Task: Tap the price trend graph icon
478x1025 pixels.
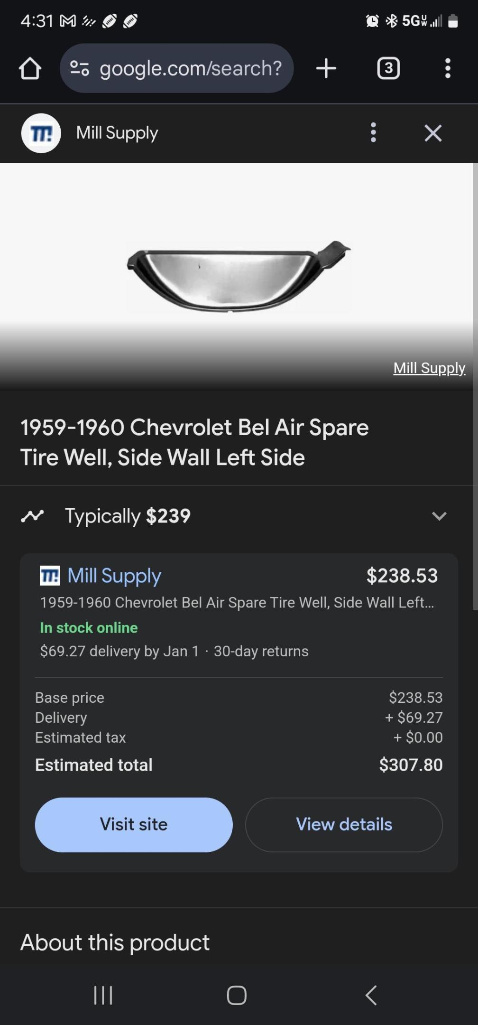Action: [33, 516]
